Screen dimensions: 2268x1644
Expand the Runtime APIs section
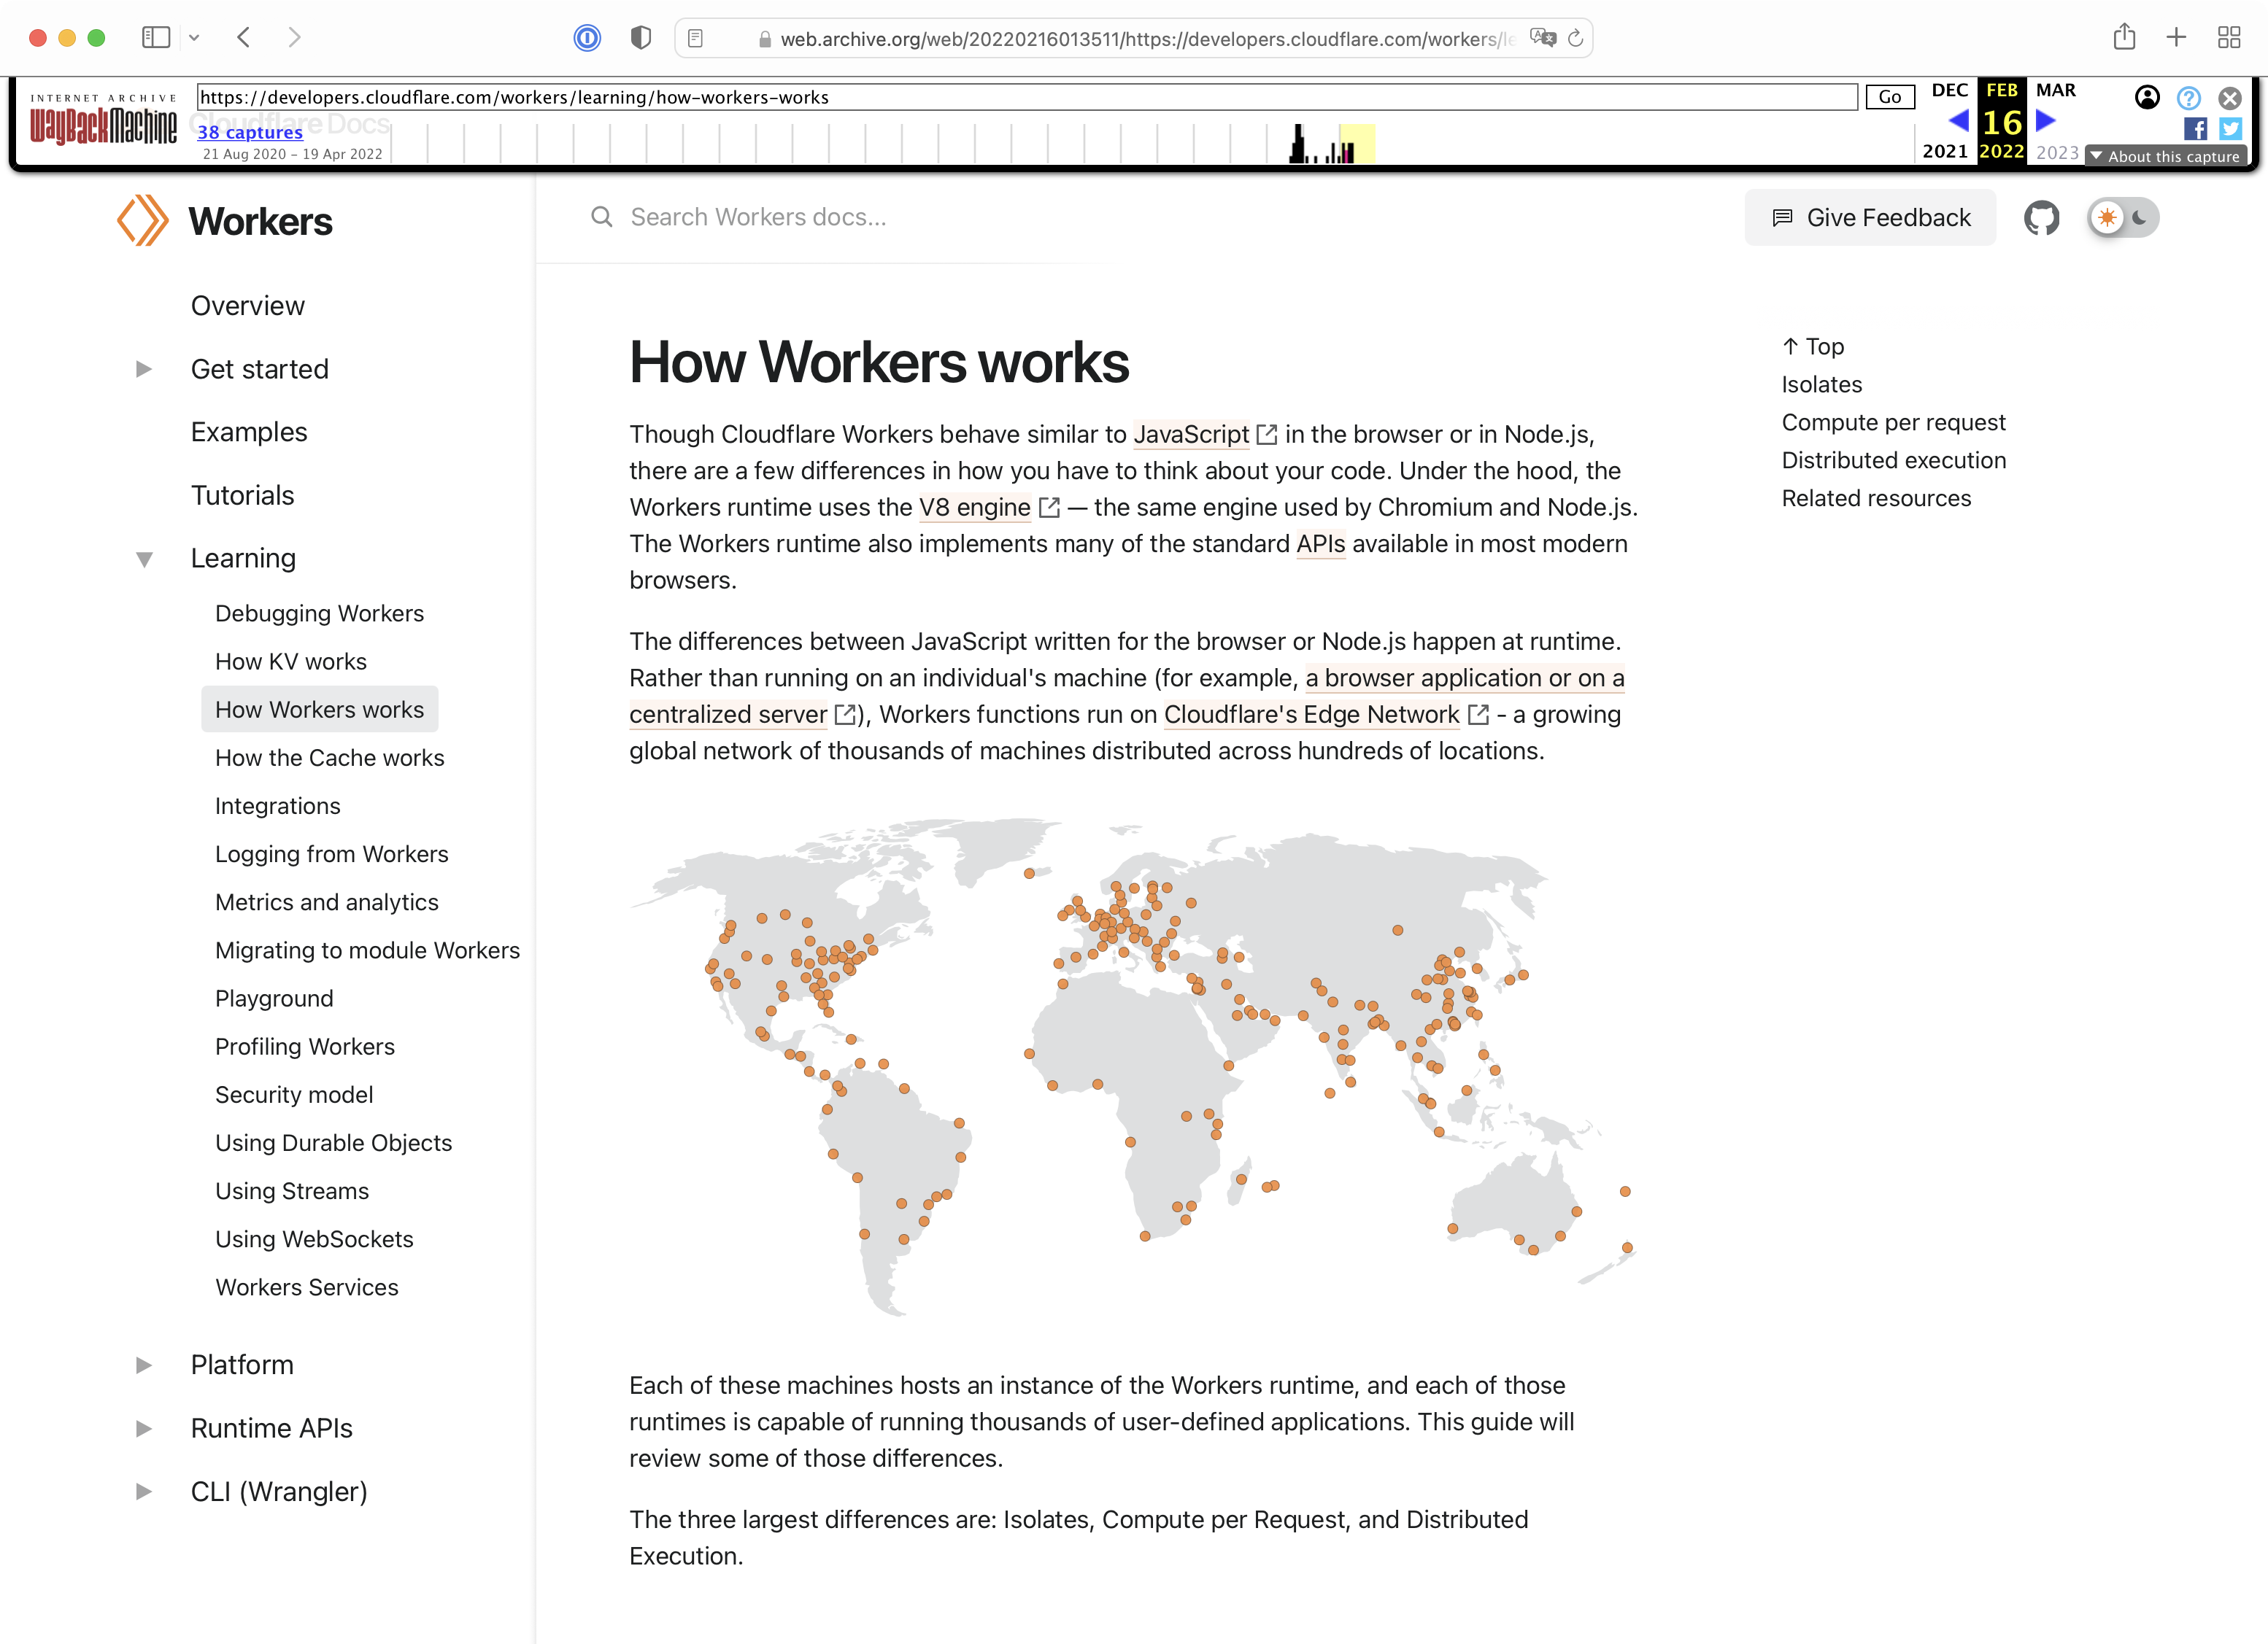pyautogui.click(x=144, y=1428)
